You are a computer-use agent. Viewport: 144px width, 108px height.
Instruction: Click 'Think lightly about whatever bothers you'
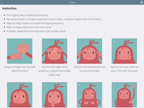click(x=27, y=15)
